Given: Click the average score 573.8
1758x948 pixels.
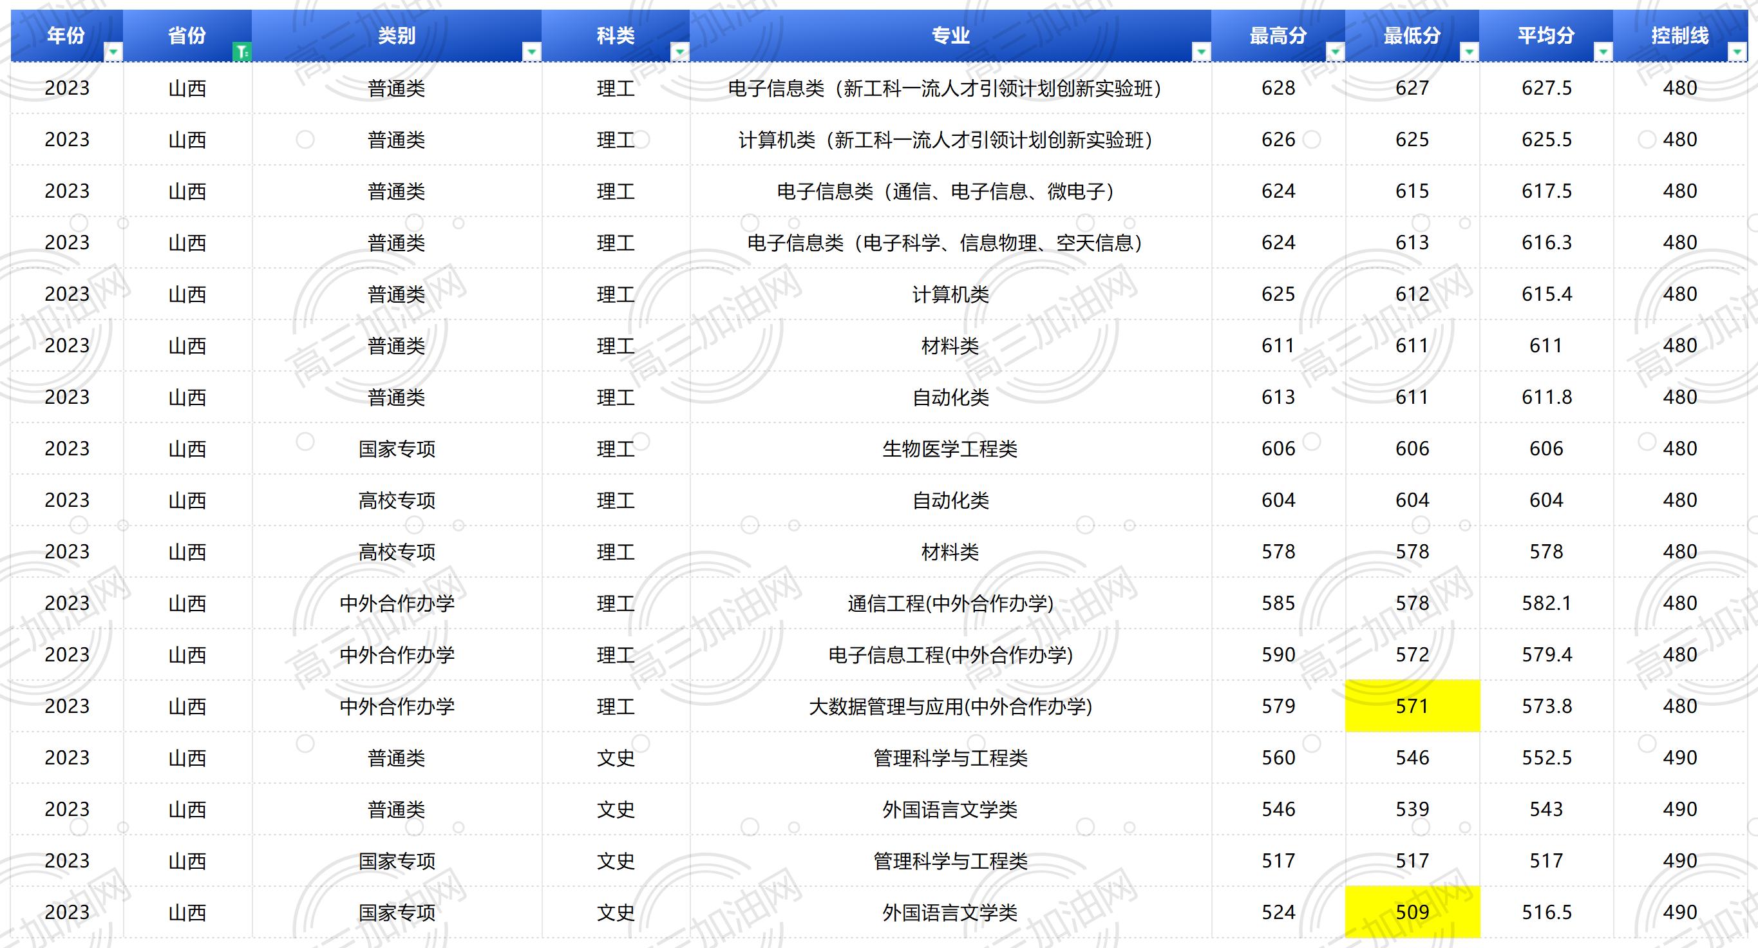Looking at the screenshot, I should tap(1546, 706).
